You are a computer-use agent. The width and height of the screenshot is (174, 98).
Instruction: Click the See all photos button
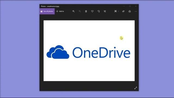pos(47,11)
